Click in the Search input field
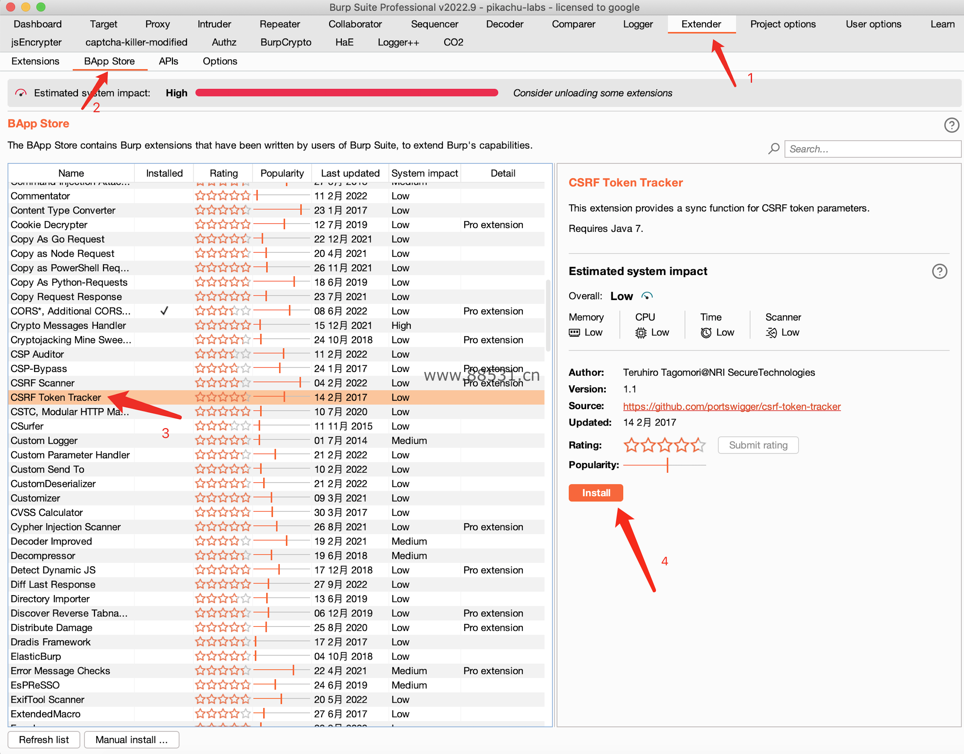 coord(872,149)
